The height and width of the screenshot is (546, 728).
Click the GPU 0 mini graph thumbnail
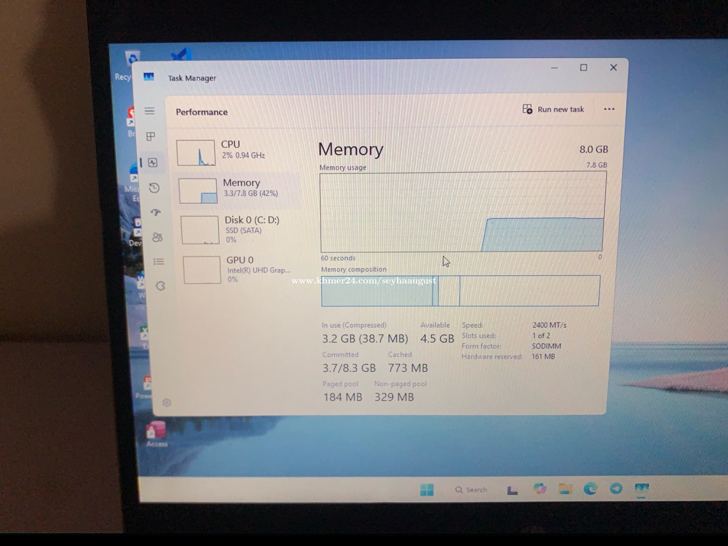(x=202, y=269)
